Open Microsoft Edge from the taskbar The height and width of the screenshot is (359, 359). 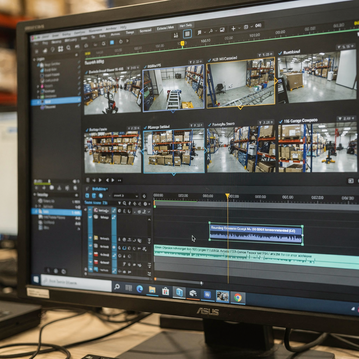point(140,289)
